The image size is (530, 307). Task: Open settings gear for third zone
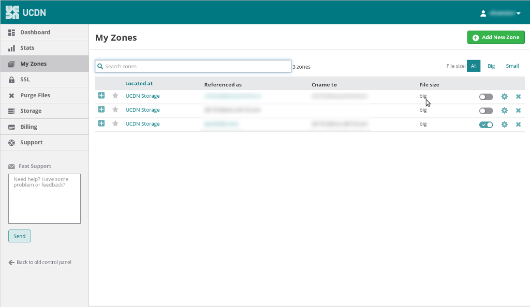click(x=504, y=125)
